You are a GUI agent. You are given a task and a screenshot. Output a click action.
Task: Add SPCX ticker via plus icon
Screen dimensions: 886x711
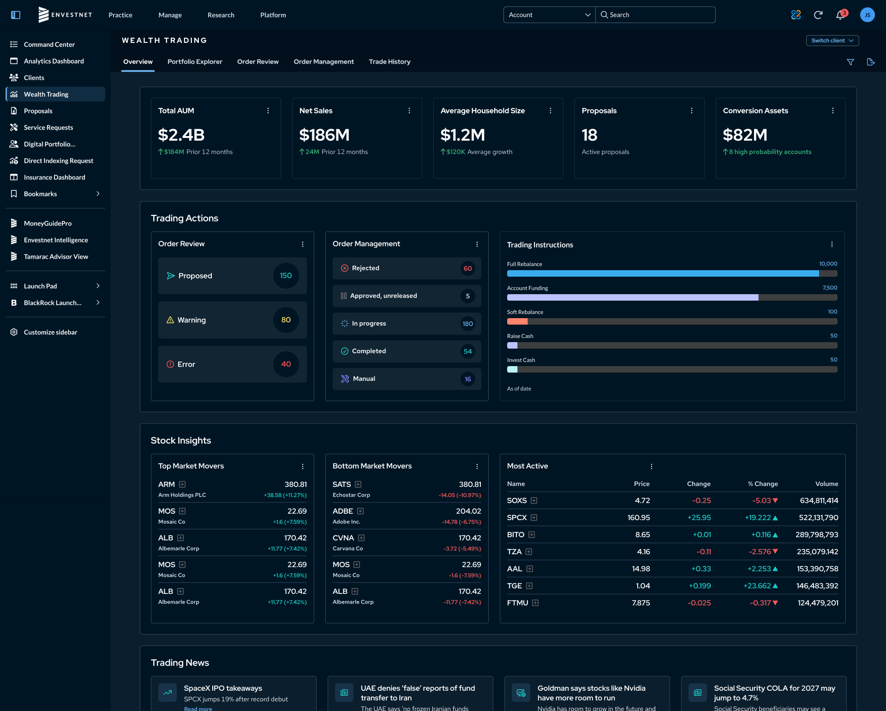[534, 517]
